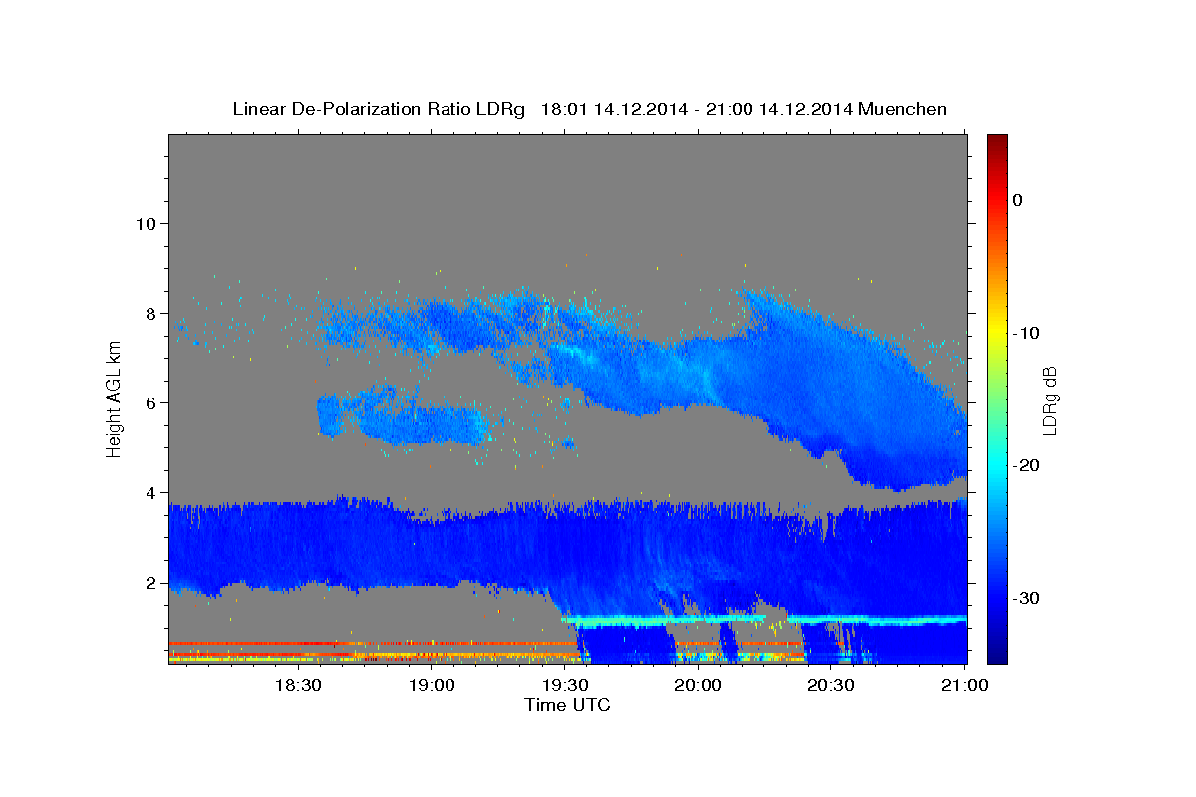Click the plot title 'Linear De-Polarization Ratio LDRg'
Image resolution: width=1196 pixels, height=797 pixels.
click(379, 109)
